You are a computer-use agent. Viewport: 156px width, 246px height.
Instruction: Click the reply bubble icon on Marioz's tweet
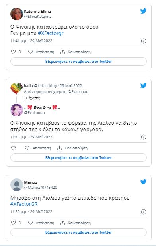[30, 223]
